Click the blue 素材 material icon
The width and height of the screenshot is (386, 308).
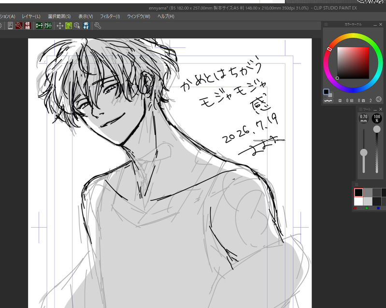click(86, 25)
